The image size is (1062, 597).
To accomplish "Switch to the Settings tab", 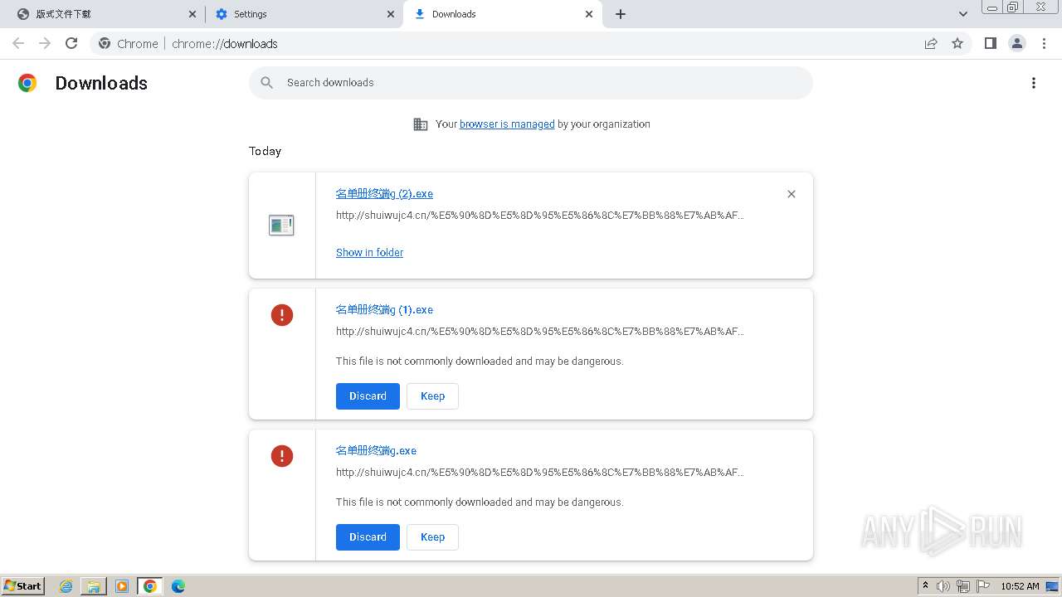I will [x=304, y=14].
